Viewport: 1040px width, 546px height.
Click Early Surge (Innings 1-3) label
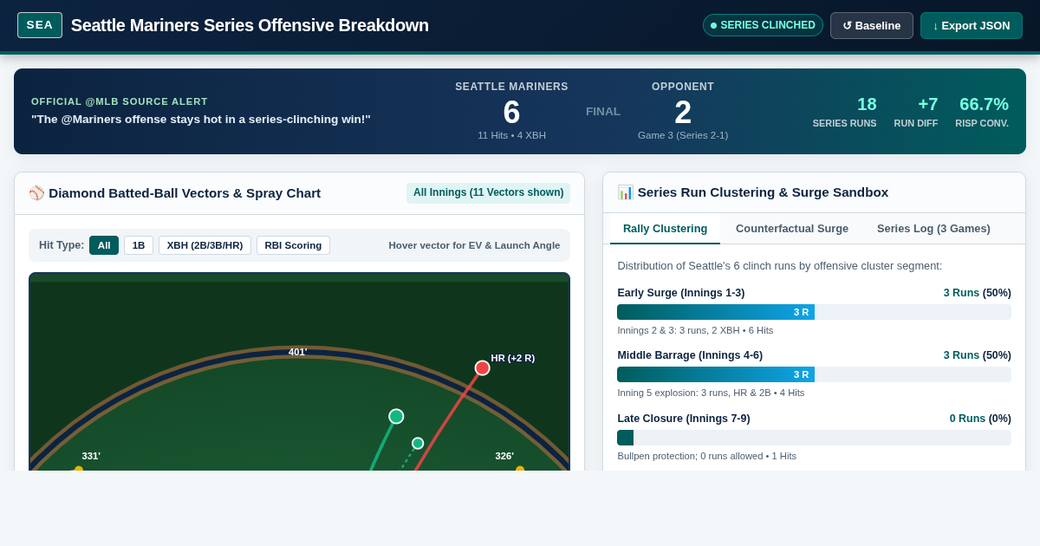click(x=680, y=293)
